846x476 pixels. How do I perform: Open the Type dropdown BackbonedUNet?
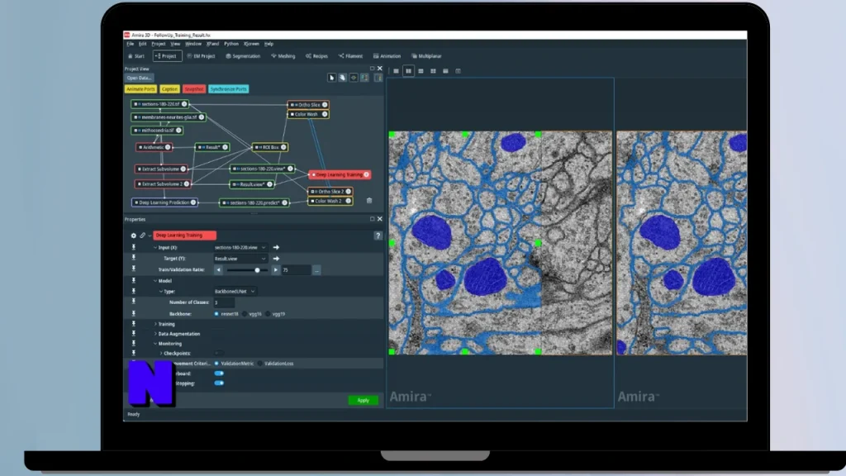click(235, 292)
